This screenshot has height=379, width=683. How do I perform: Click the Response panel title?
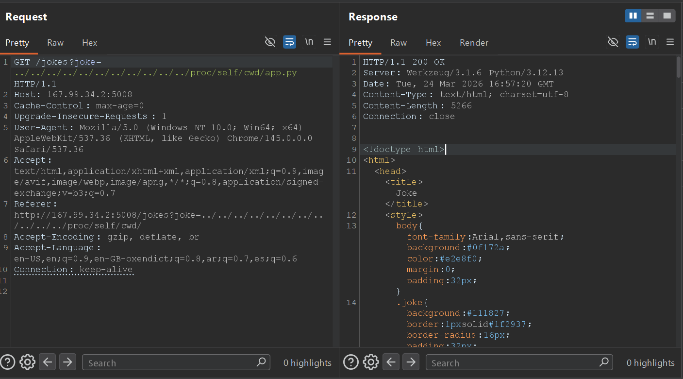click(x=373, y=17)
